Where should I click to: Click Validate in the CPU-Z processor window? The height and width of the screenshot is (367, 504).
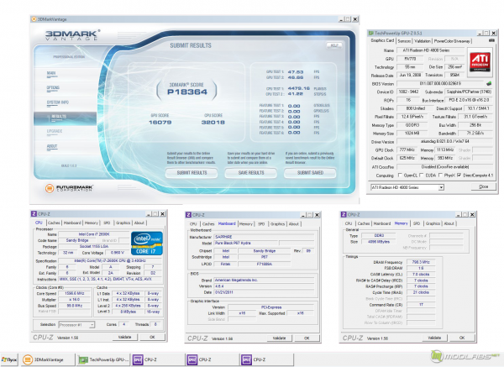pyautogui.click(x=125, y=337)
